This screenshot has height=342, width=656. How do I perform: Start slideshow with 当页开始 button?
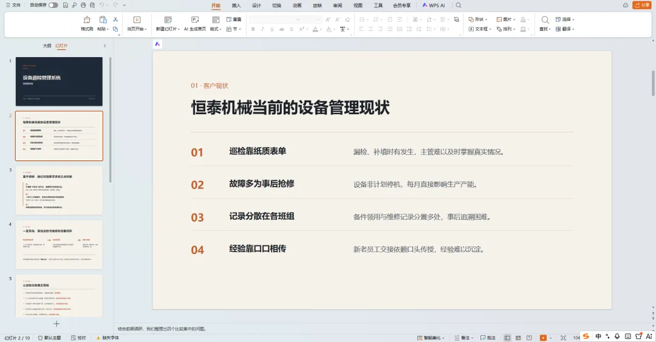coord(137,24)
